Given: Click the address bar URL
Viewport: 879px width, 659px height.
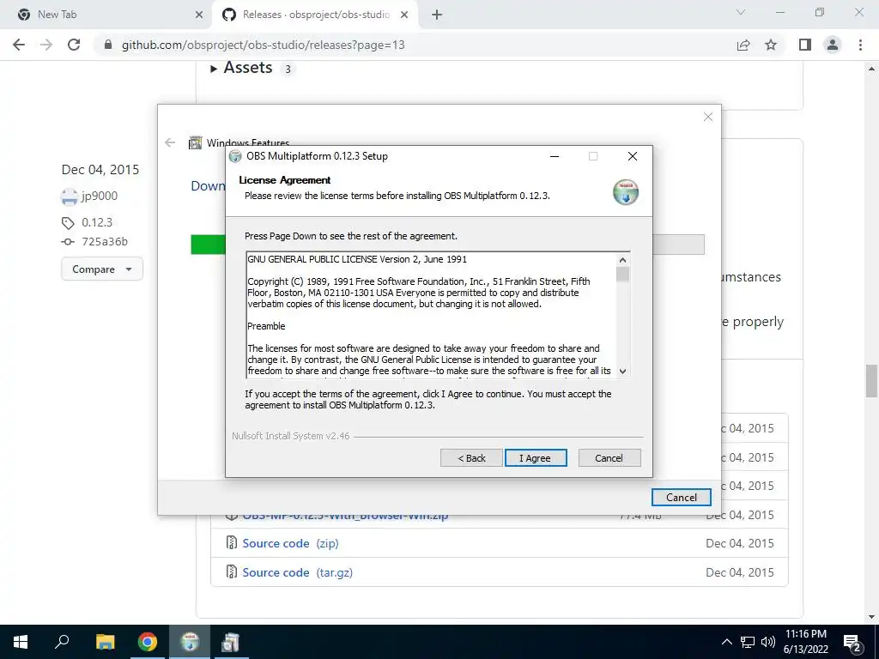Looking at the screenshot, I should click(263, 45).
